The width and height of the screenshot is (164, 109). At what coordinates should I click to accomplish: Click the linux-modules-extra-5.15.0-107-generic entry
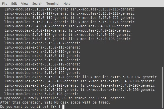tap(42, 43)
